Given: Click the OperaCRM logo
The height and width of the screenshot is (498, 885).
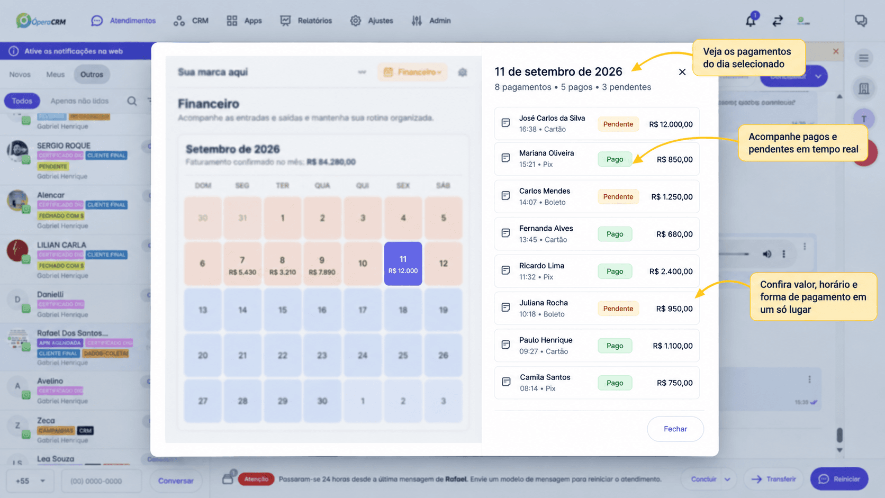Looking at the screenshot, I should pyautogui.click(x=41, y=21).
